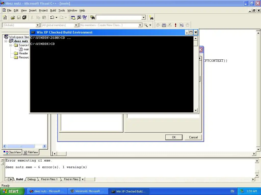This screenshot has height=195, width=261.
Task: Switch to the FileView tab
Action: (31, 152)
